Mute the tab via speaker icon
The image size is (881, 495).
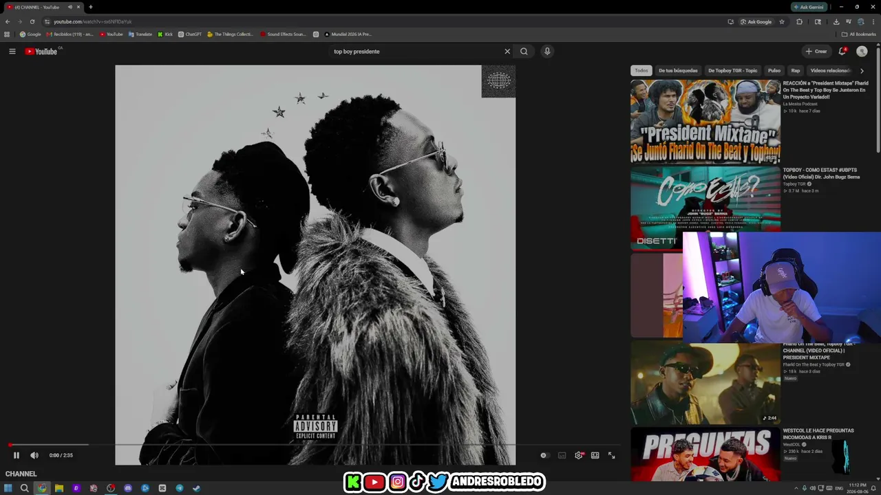point(70,7)
